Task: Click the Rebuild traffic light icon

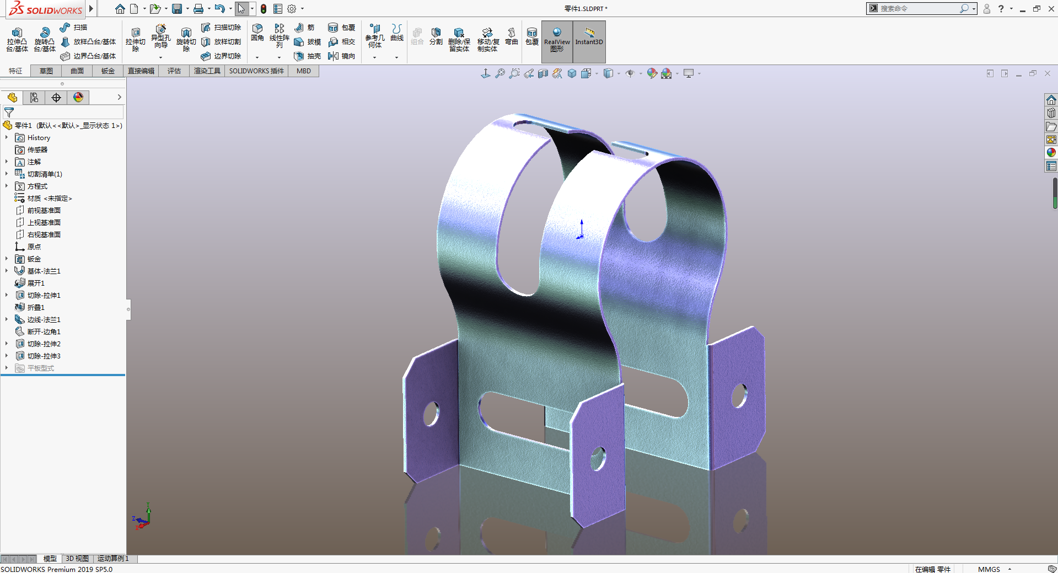Action: pyautogui.click(x=264, y=9)
